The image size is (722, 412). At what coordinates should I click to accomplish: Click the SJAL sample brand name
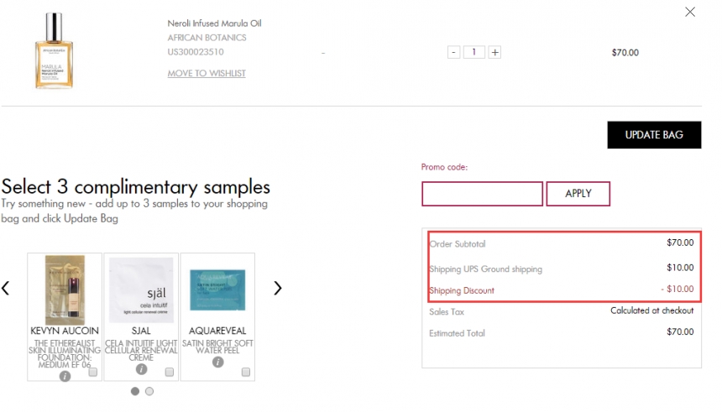[141, 331]
